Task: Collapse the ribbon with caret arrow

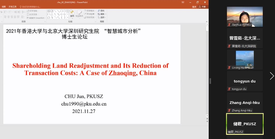Action: coord(207,22)
